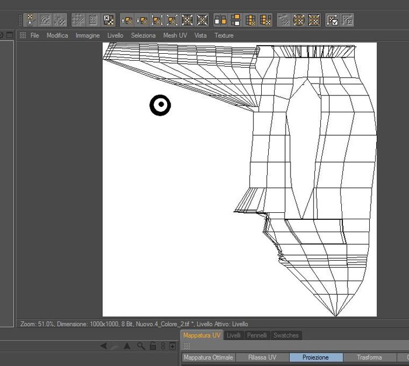
Task: Click the status bar text 'Zoom: 51.0%'
Action: [37, 324]
